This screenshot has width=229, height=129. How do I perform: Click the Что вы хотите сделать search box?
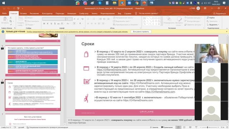147,13
